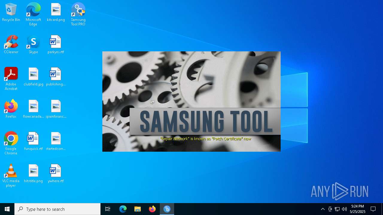The width and height of the screenshot is (383, 215).
Task: Open the volume control tray icon
Action: [344, 209]
